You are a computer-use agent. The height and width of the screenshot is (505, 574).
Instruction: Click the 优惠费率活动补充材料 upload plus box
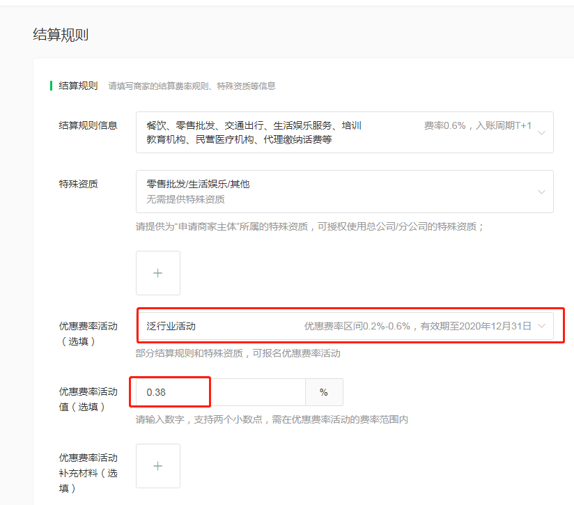click(x=157, y=466)
